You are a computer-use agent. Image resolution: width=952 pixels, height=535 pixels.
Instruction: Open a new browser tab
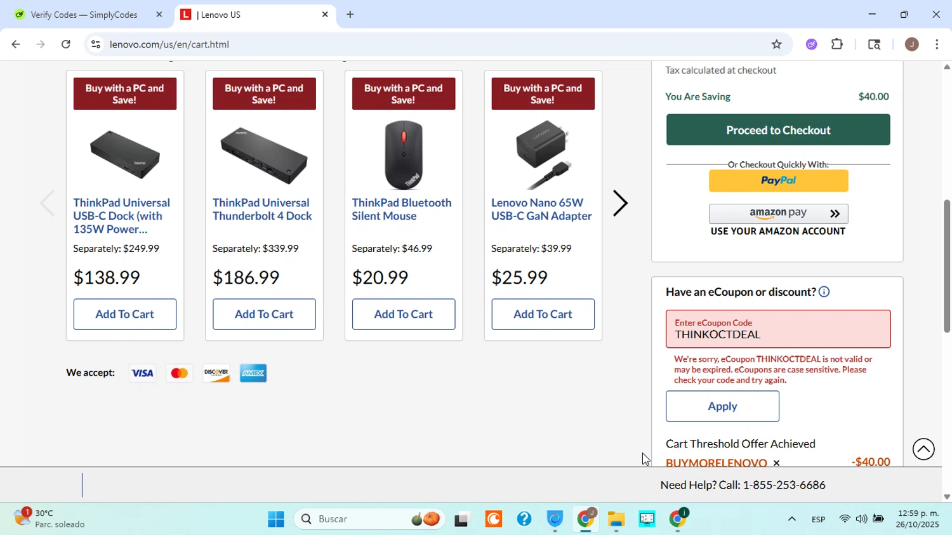click(x=350, y=14)
